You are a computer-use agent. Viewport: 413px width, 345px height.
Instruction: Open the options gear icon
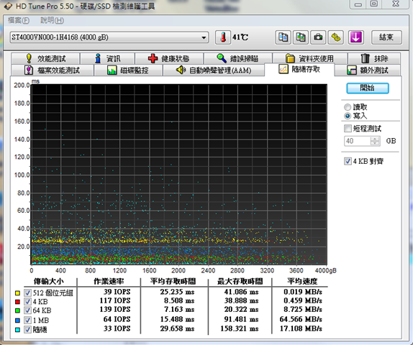[335, 37]
